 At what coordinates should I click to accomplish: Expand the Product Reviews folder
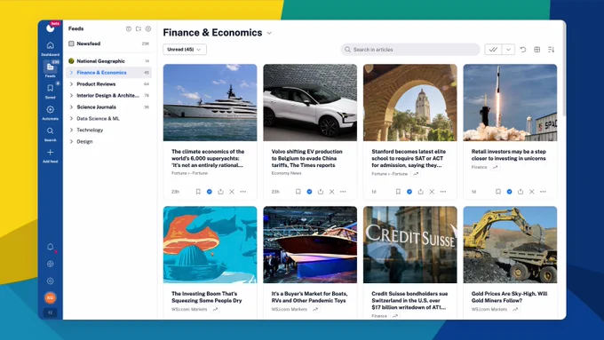pos(71,84)
